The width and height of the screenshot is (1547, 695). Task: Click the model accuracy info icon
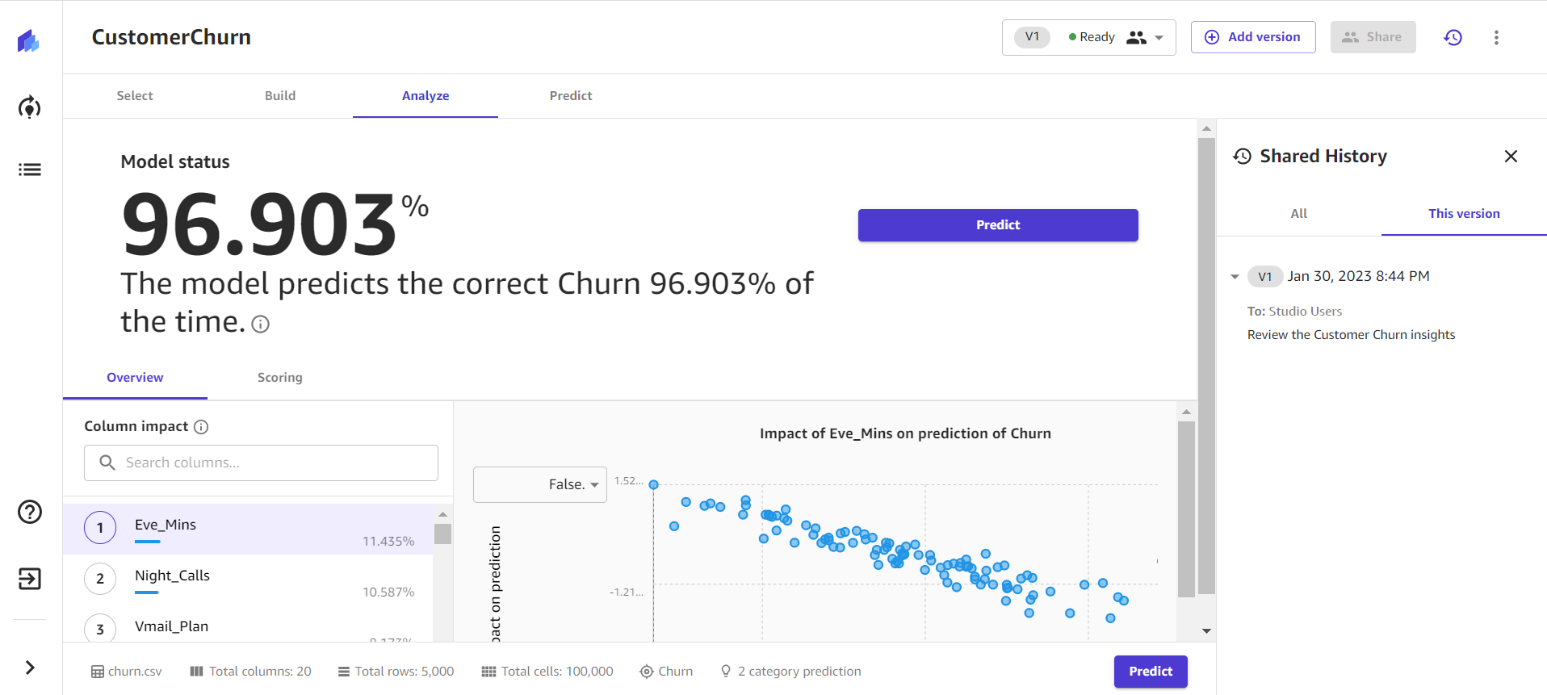coord(260,324)
